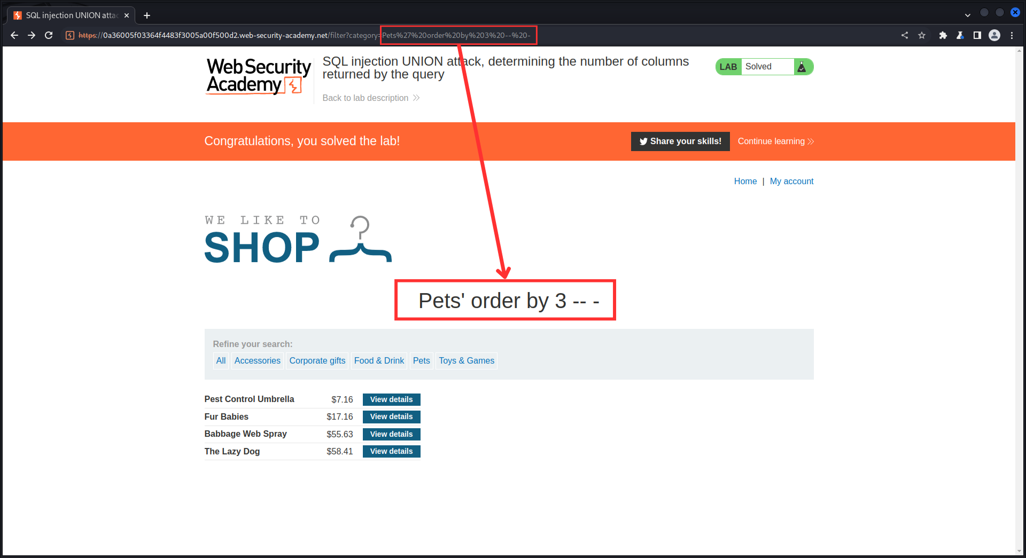Click the browser back arrow

14,35
